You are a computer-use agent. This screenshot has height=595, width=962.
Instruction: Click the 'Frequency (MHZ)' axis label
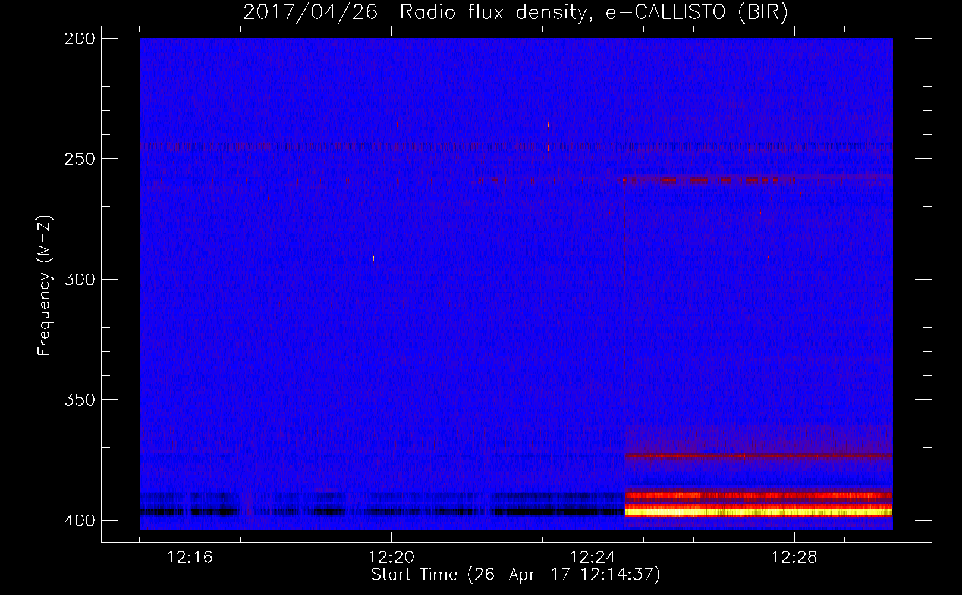point(45,285)
